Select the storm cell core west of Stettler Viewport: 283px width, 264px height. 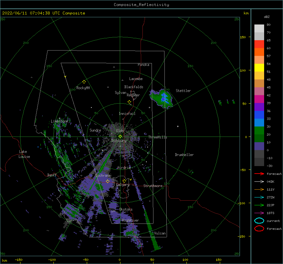[x=163, y=99]
